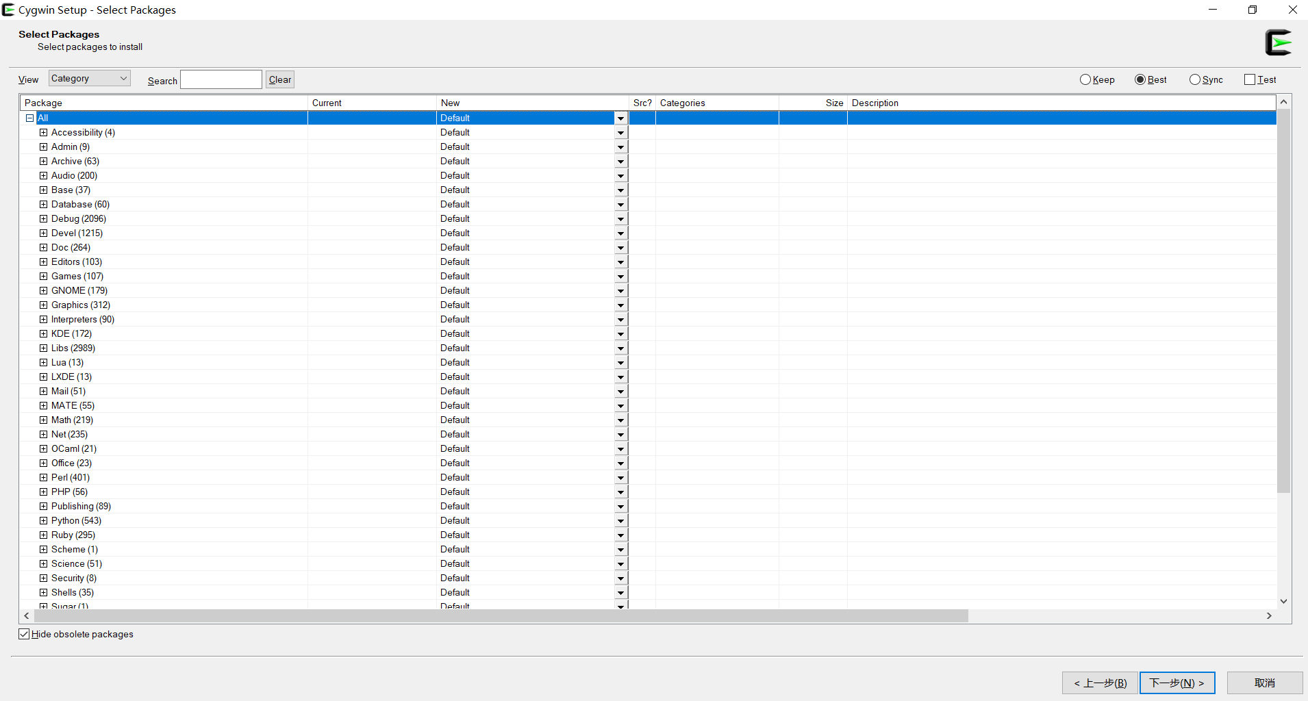Open the Default dropdown for Perl row

pos(620,478)
